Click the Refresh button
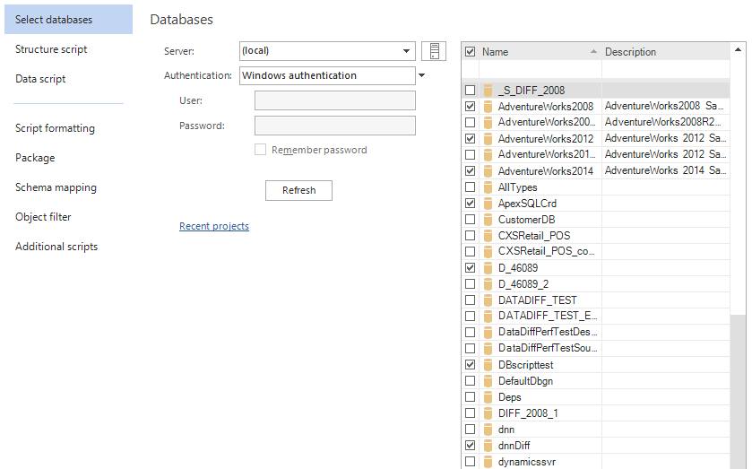This screenshot has width=752, height=469. (298, 191)
